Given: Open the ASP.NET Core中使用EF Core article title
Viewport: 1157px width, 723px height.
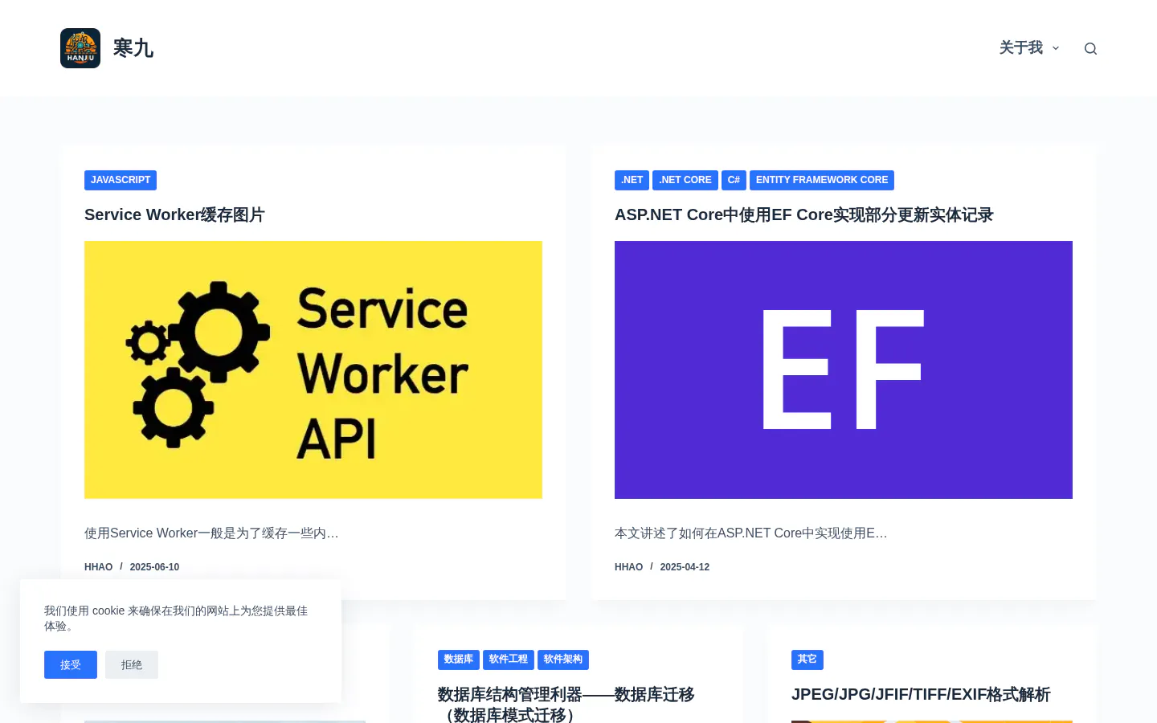Looking at the screenshot, I should click(804, 214).
